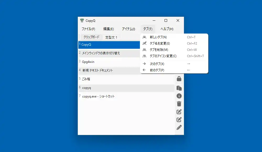The height and width of the screenshot is (152, 262).
Task: Show item info via the circled-i icon
Action: (179, 96)
